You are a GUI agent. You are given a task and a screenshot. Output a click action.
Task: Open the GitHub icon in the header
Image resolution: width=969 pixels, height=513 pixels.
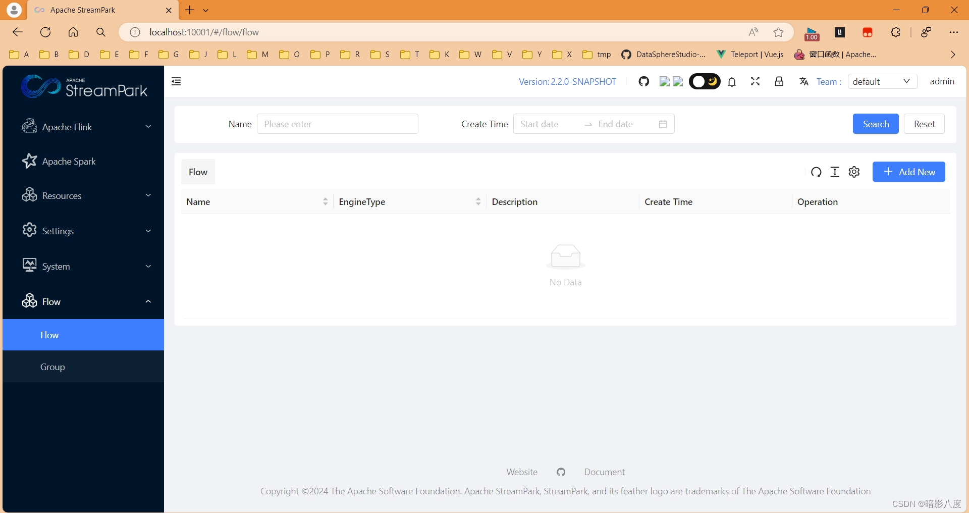(x=643, y=81)
